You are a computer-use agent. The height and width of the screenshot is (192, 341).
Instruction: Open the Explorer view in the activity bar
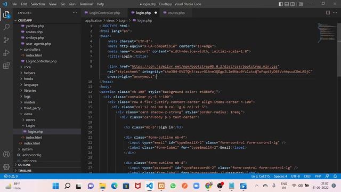(6, 14)
